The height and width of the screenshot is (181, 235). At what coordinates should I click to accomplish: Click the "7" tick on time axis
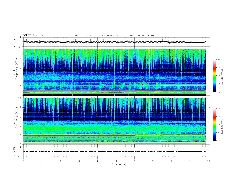coord(153,161)
